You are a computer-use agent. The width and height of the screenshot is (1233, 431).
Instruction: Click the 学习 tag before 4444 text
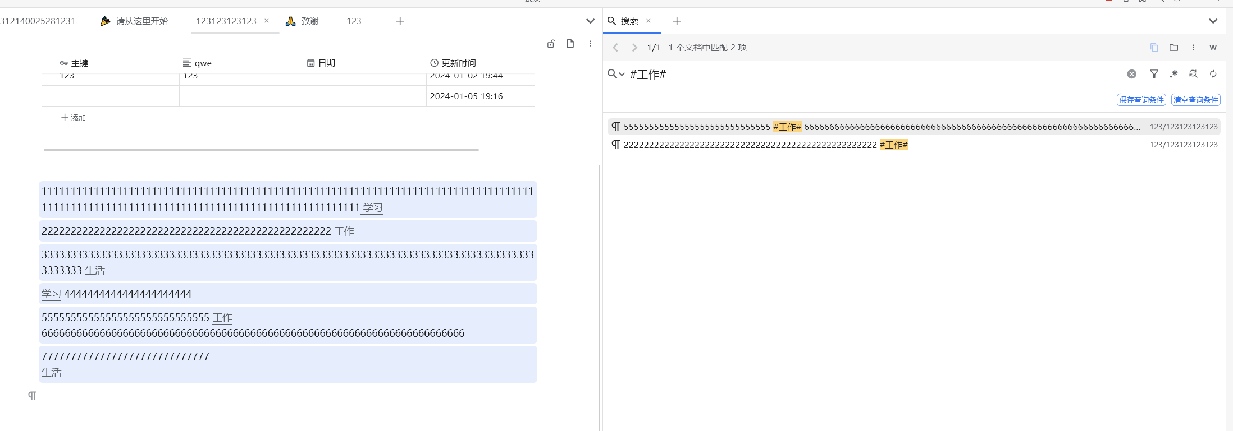click(x=51, y=294)
